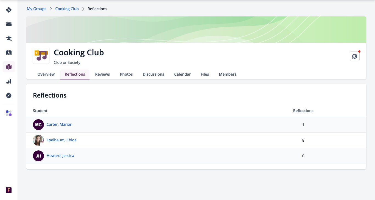View the Members tab
This screenshot has width=375, height=200.
(x=228, y=74)
